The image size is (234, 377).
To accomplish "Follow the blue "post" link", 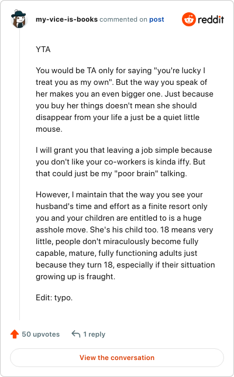I will click(x=157, y=19).
